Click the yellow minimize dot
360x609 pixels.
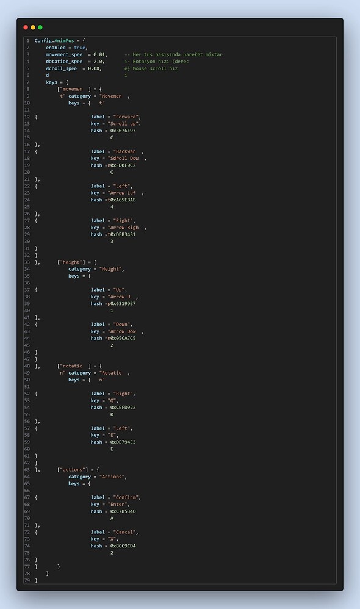click(x=33, y=27)
